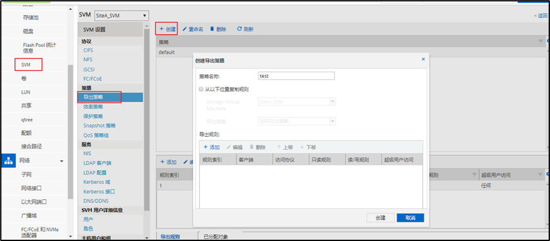This screenshot has width=550, height=241.
Task: Click the pencil Rename icon in toolbar
Action: [x=185, y=29]
